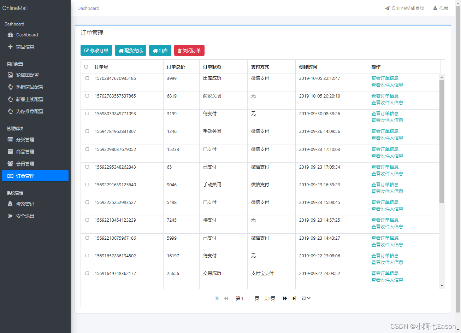The height and width of the screenshot is (333, 461).
Task: Check the row for order 15692225252983527
Action: (x=87, y=202)
